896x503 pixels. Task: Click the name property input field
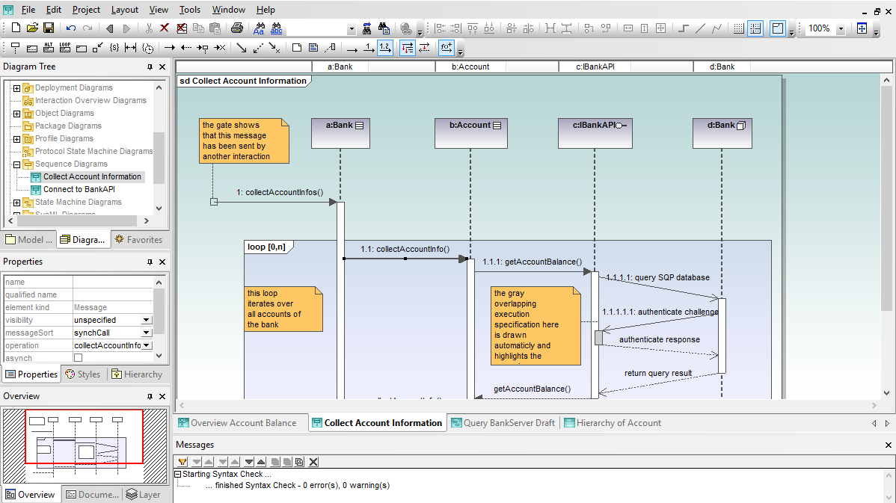pos(113,282)
